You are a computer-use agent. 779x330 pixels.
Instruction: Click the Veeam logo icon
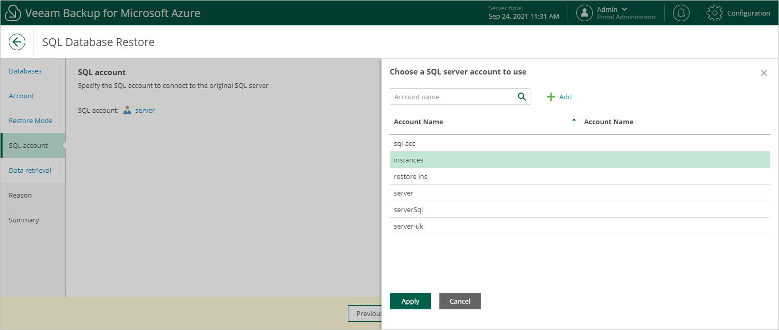(x=13, y=13)
